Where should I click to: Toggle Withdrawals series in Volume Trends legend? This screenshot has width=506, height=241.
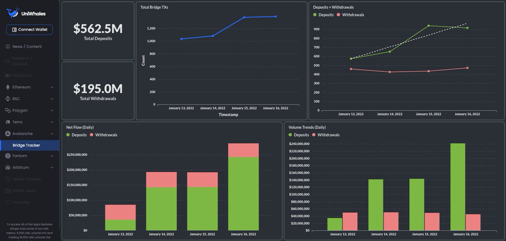click(326, 135)
